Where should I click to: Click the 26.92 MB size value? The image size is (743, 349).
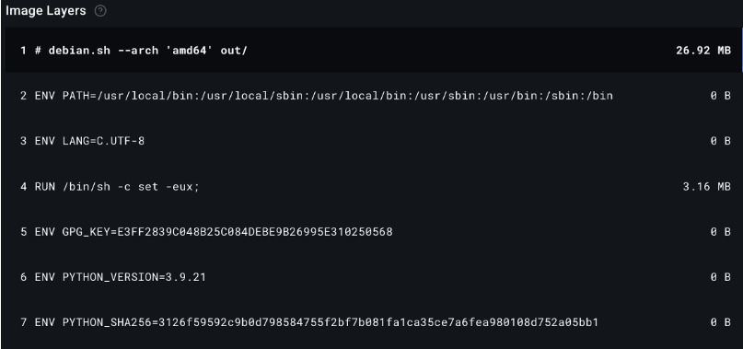coord(703,51)
